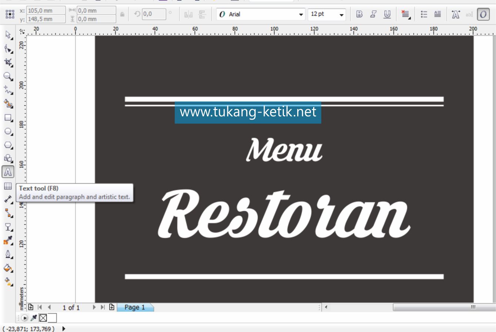Open the 12 pt font size dropdown
The image size is (496, 332).
(341, 15)
